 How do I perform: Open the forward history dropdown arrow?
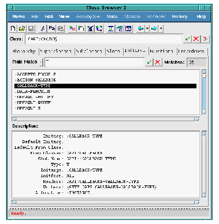[161, 29]
